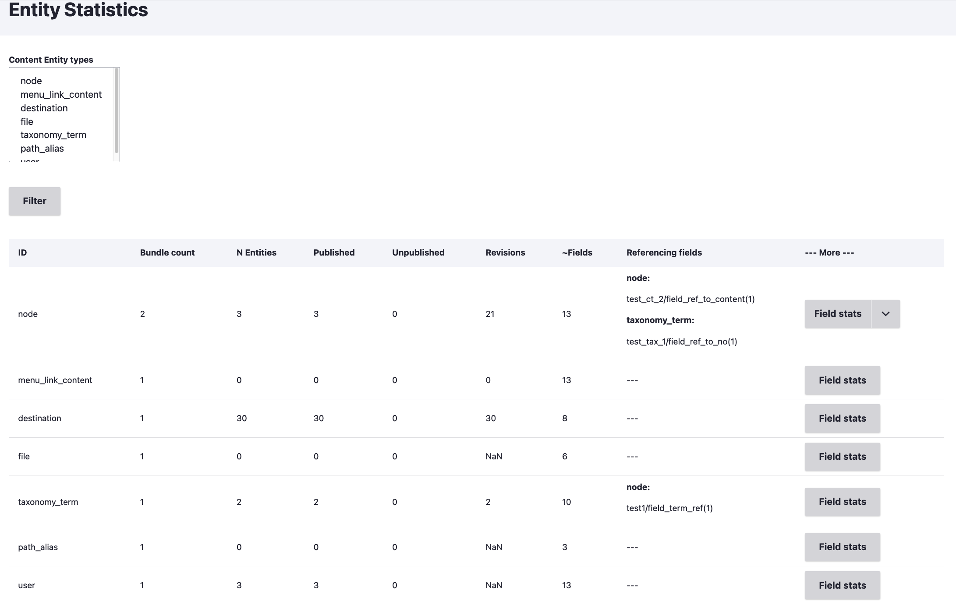Open Field stats for taxonomy_term
Image resolution: width=956 pixels, height=604 pixels.
[x=843, y=502]
